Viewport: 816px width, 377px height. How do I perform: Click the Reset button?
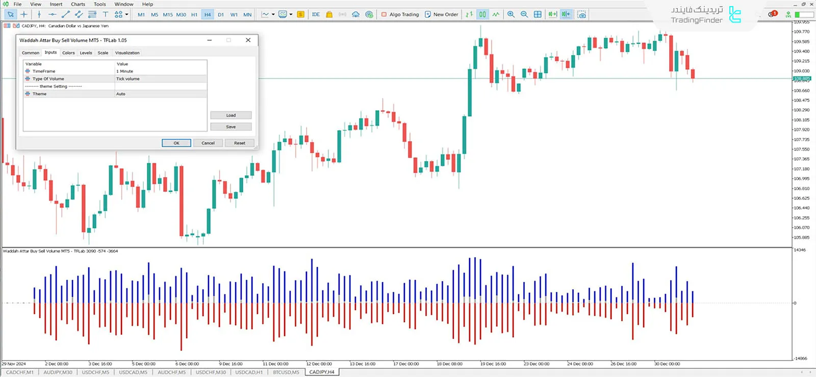click(239, 143)
